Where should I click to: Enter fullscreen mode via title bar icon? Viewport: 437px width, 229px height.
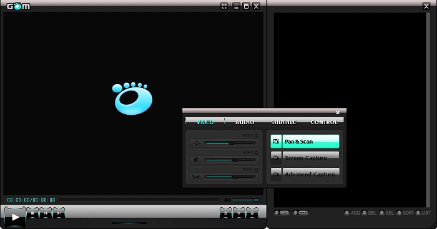coord(224,6)
